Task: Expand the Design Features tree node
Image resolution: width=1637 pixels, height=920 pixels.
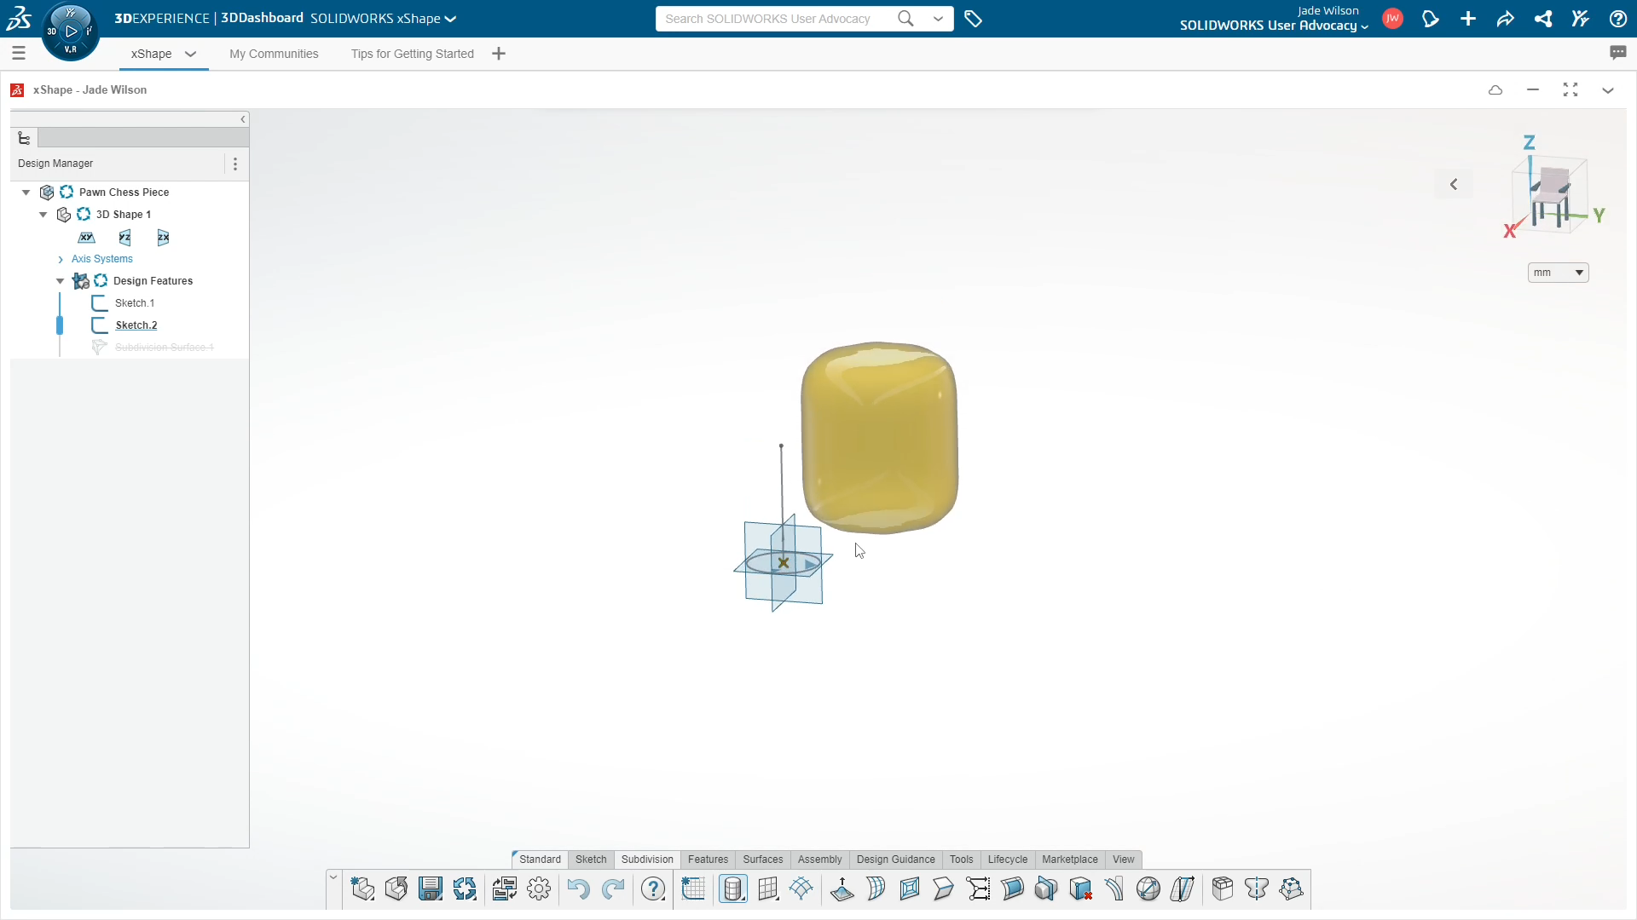Action: click(x=60, y=279)
